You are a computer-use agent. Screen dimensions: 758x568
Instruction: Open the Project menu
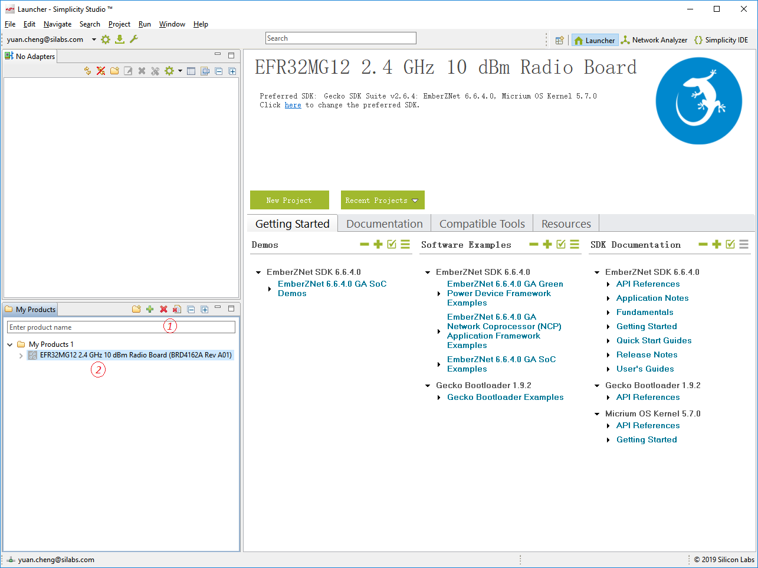tap(119, 24)
